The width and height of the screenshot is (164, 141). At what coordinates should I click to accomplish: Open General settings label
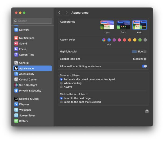tap(24, 63)
